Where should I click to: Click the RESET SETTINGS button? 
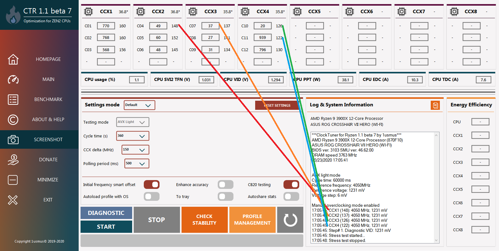[x=277, y=105]
